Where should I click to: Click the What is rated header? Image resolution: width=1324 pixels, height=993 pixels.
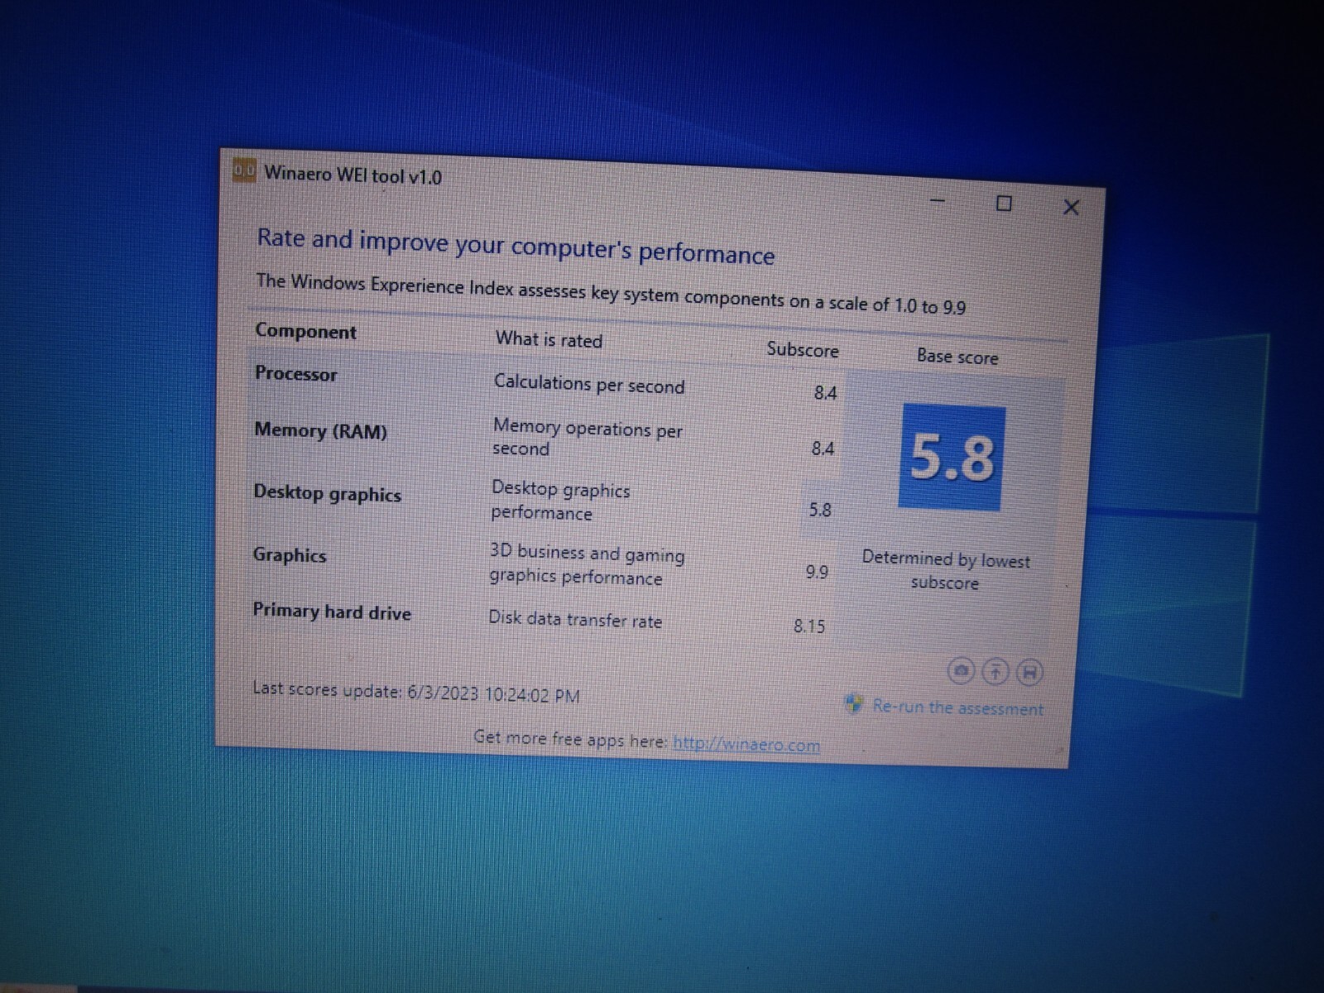click(549, 339)
